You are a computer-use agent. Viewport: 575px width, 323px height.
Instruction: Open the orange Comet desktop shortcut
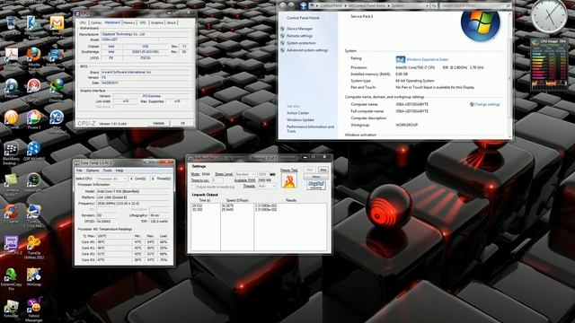[x=11, y=118]
